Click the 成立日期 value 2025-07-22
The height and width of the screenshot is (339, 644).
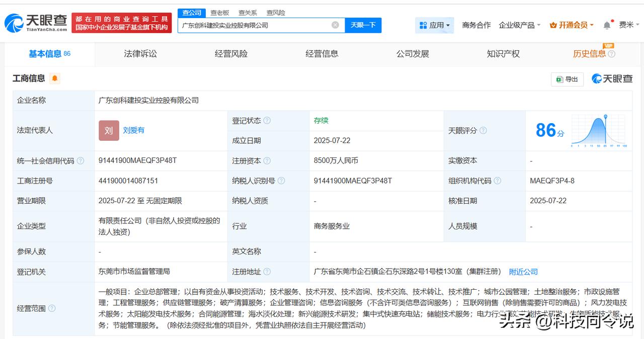(332, 141)
